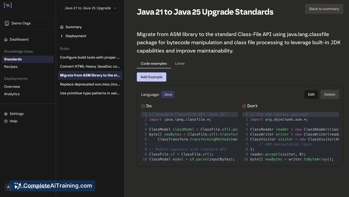
Task: Select rule Configure build tools with proper
Action: [x=90, y=58]
